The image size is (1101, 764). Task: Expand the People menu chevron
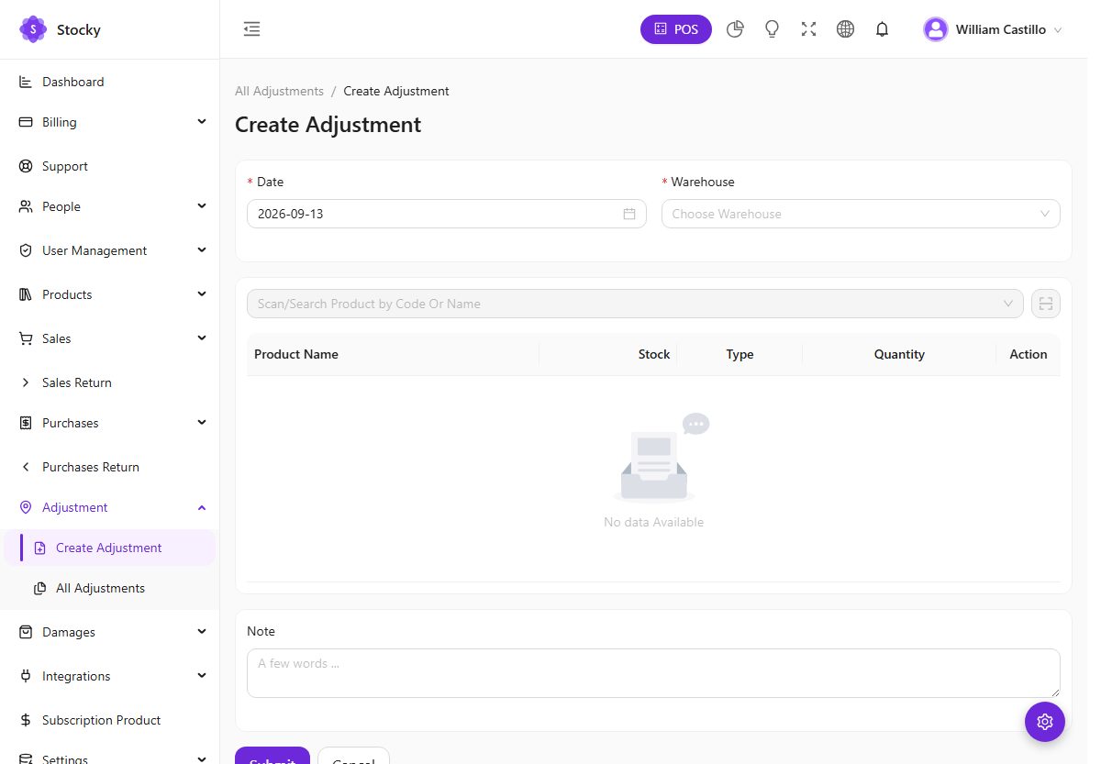point(202,206)
